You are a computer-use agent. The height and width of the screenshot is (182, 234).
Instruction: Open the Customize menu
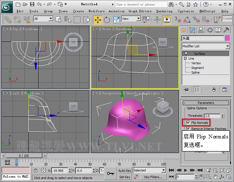186,11
